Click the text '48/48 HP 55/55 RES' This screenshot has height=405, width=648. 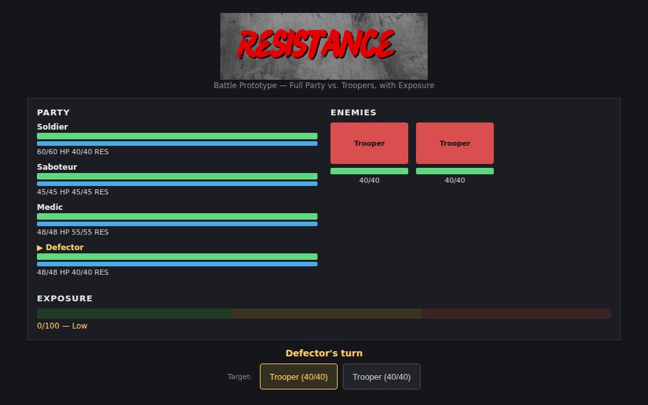point(73,232)
